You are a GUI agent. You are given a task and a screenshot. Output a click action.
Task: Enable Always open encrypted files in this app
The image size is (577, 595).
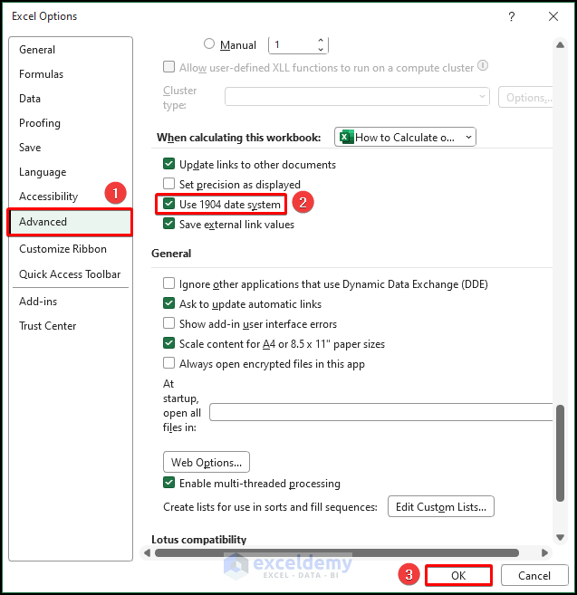point(168,363)
